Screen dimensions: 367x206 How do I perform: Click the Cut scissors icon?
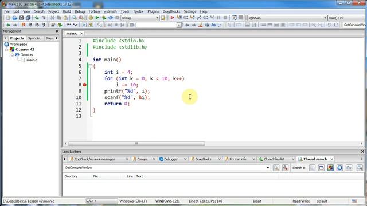tap(52, 18)
